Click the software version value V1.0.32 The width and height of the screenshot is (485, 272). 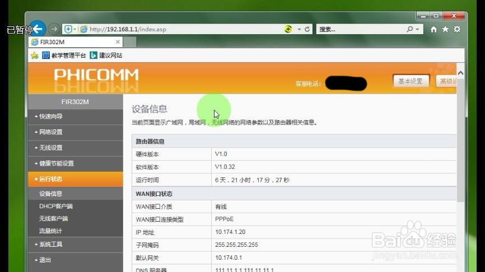tap(225, 167)
